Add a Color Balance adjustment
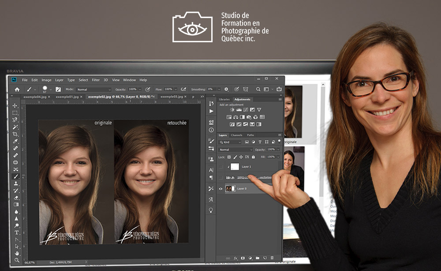 click(235, 117)
